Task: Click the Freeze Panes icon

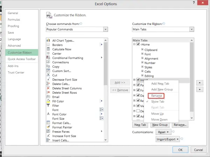Action: [x=48, y=131]
